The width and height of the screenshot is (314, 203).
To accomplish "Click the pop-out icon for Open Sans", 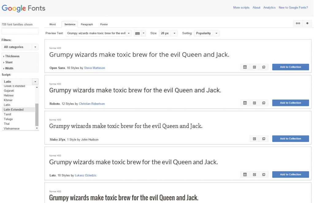I will pyautogui.click(x=263, y=67).
